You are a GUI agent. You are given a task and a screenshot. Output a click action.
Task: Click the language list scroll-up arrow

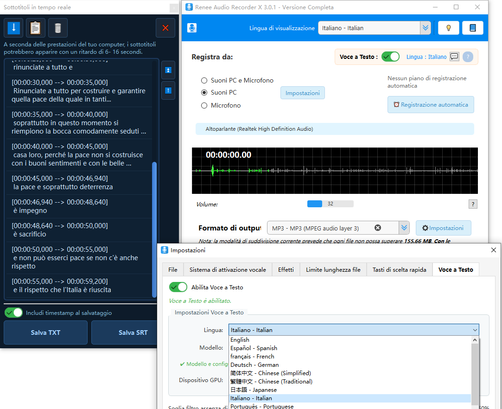(x=475, y=340)
